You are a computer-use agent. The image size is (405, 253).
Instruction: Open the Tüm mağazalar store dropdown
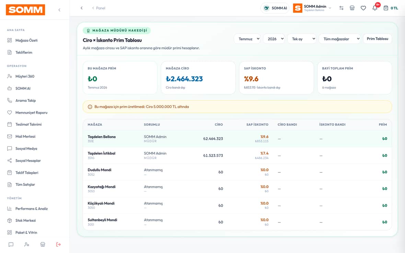click(x=340, y=39)
